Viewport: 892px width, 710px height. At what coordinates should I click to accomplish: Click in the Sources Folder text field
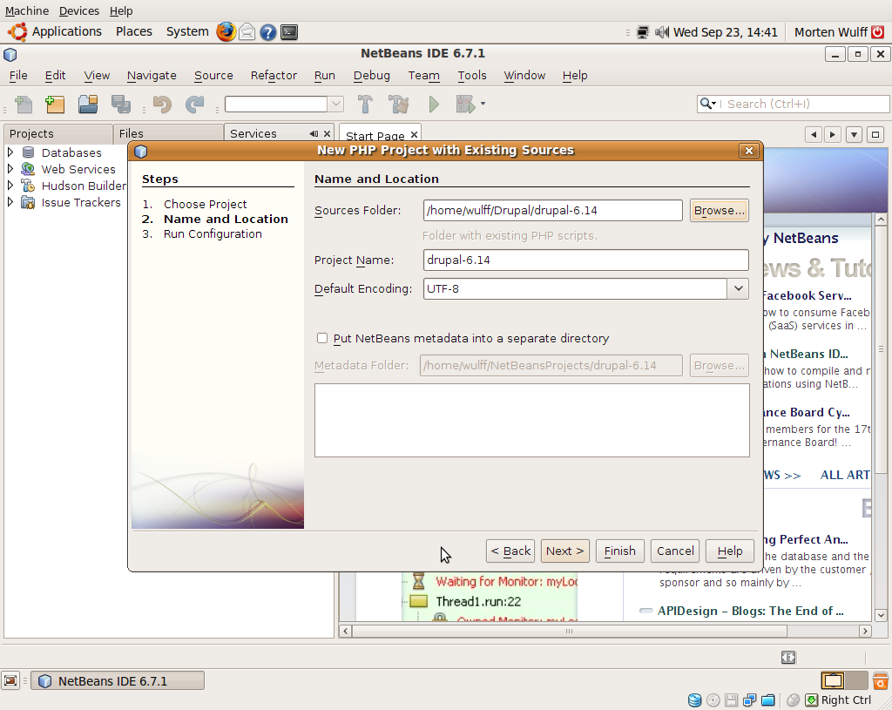click(x=552, y=211)
